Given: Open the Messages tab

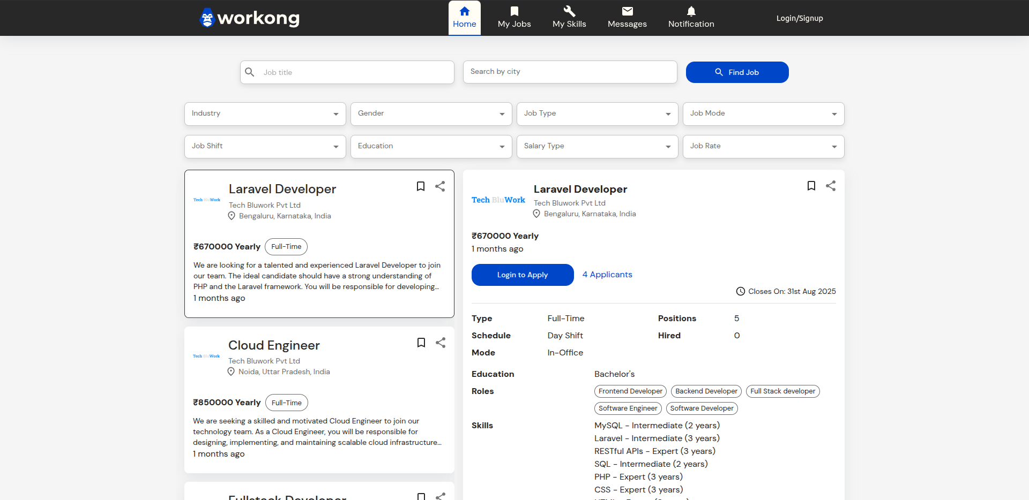Looking at the screenshot, I should 627,18.
